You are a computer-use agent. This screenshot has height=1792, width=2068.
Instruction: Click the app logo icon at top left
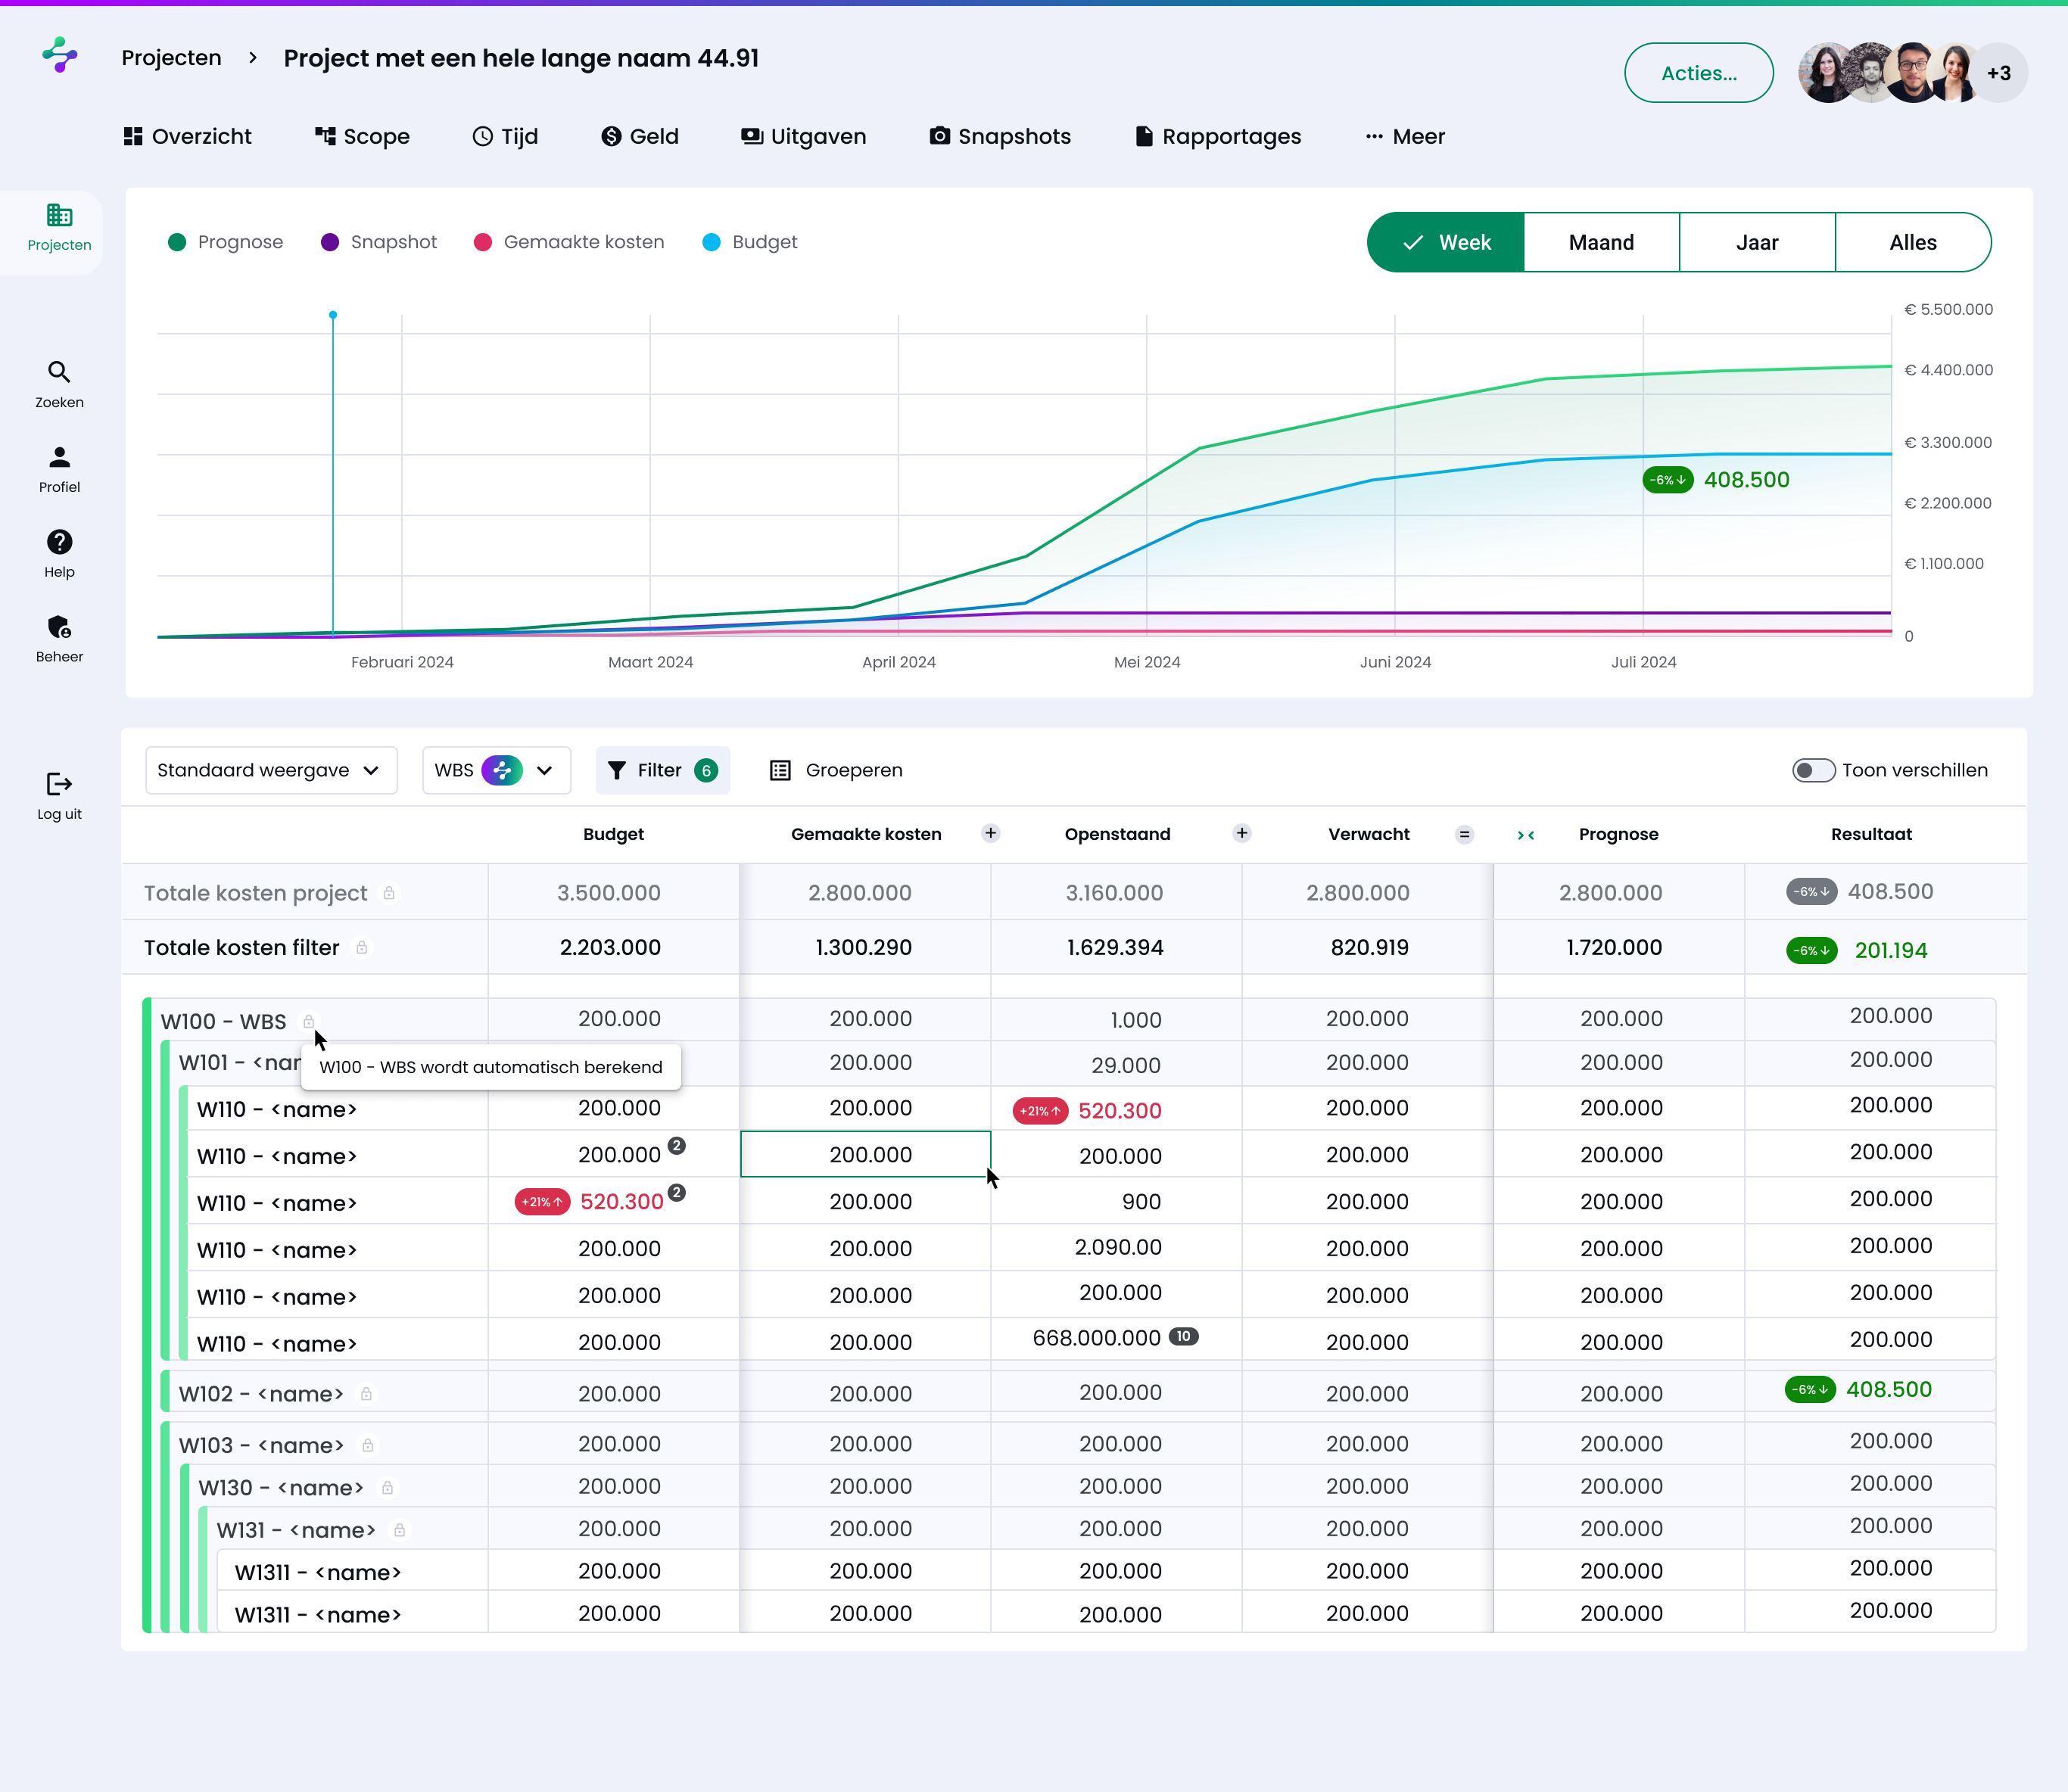click(x=60, y=55)
